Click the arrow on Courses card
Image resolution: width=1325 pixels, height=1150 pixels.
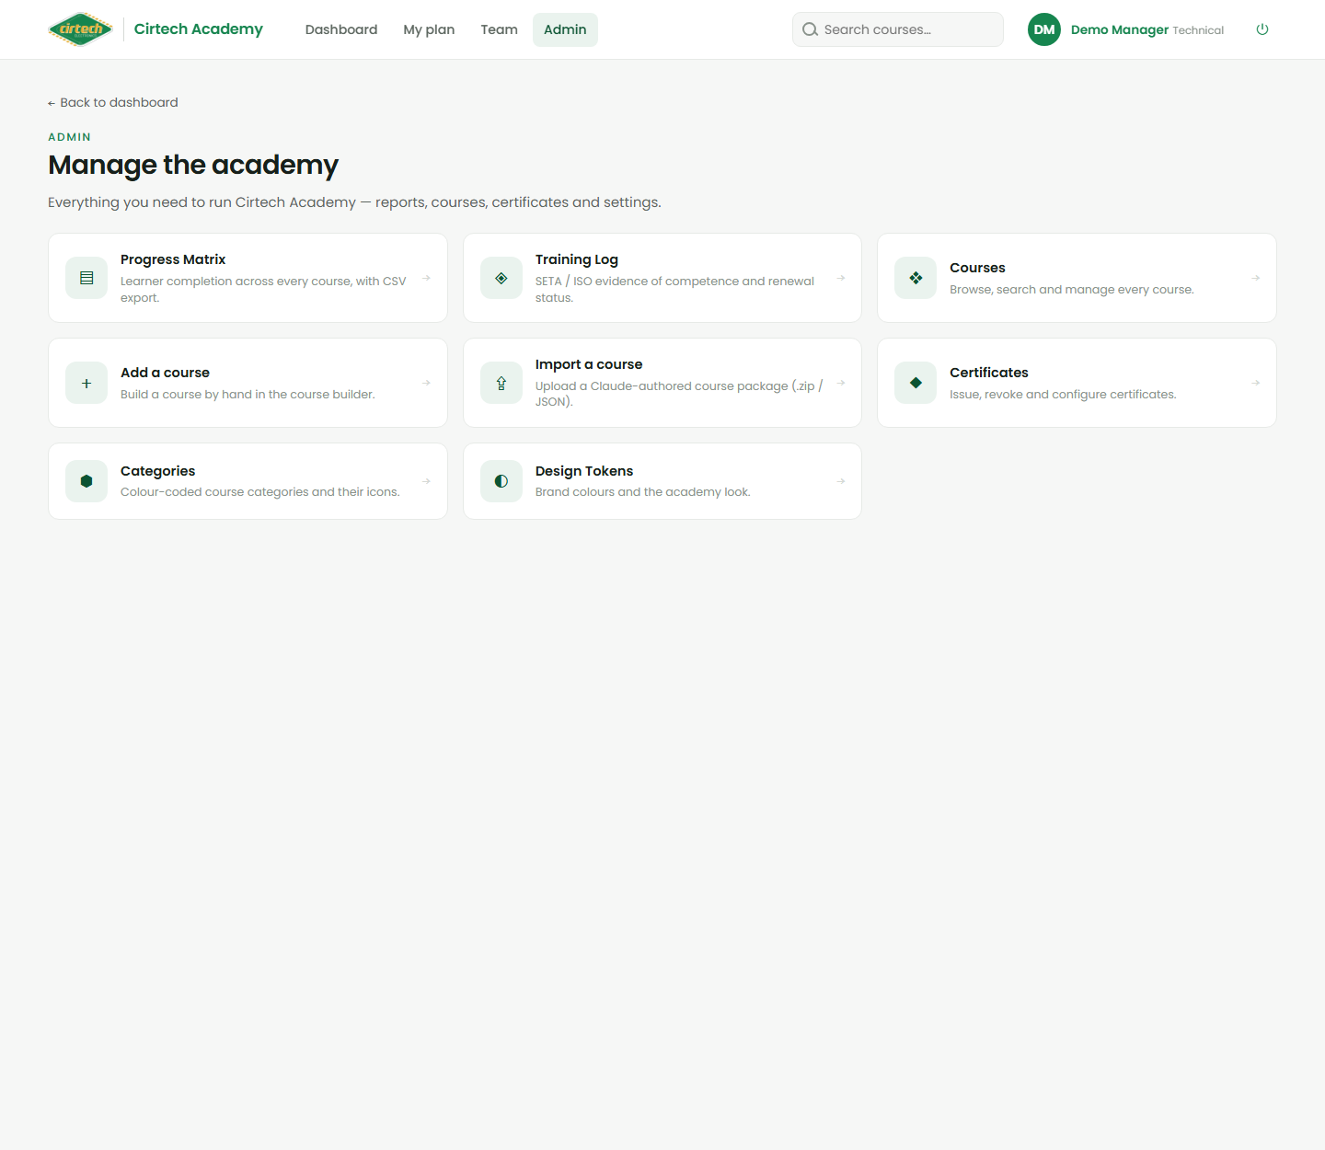pyautogui.click(x=1256, y=278)
